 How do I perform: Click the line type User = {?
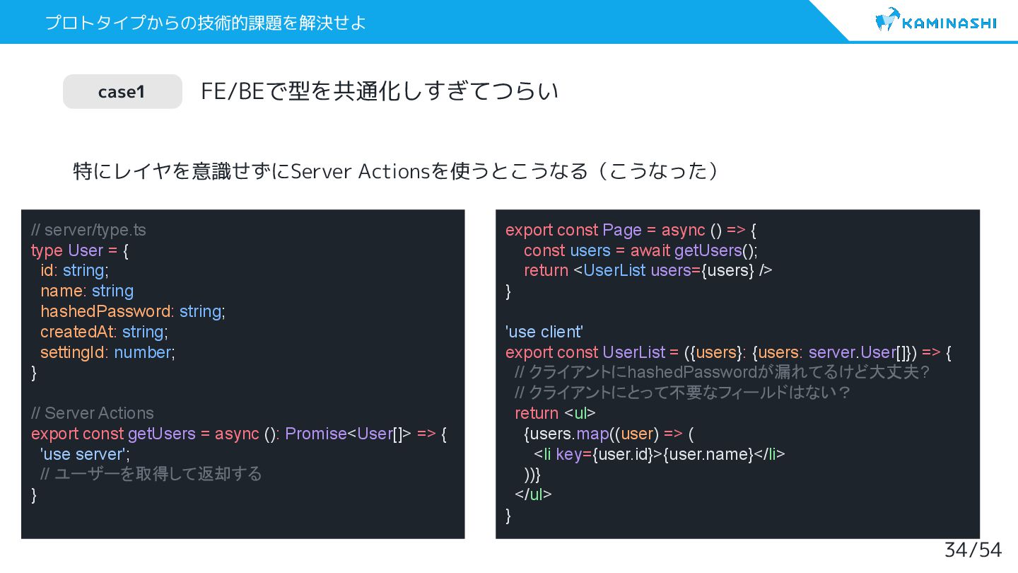[x=80, y=250]
